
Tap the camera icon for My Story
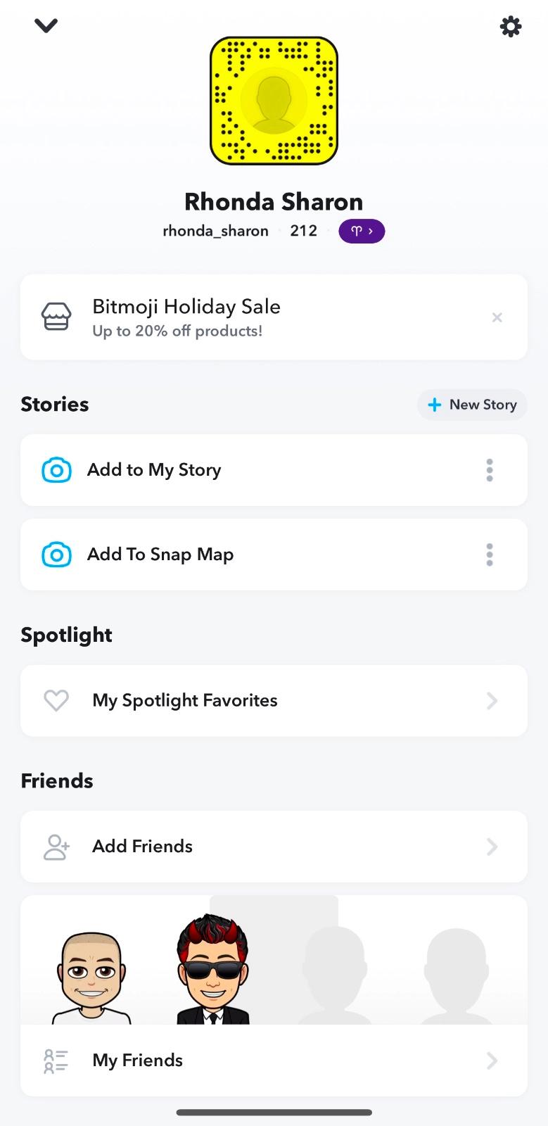point(56,470)
